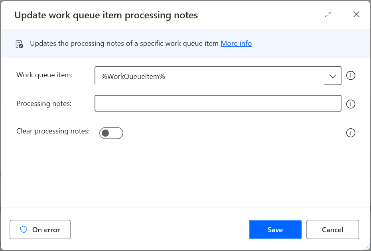
Task: Click the %WorkQueueItem% combo box field
Action: point(209,76)
